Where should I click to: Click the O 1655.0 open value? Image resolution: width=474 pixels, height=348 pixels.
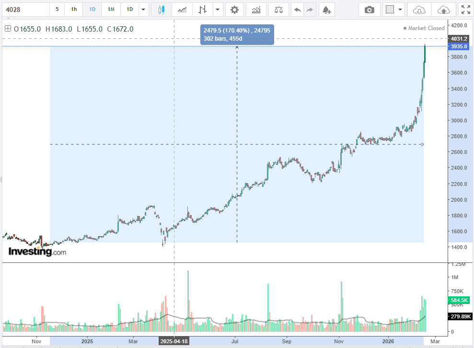point(27,29)
